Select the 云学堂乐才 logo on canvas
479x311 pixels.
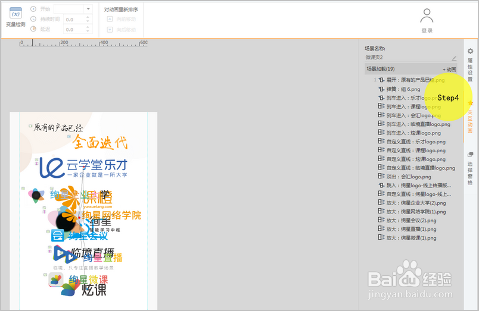click(83, 167)
